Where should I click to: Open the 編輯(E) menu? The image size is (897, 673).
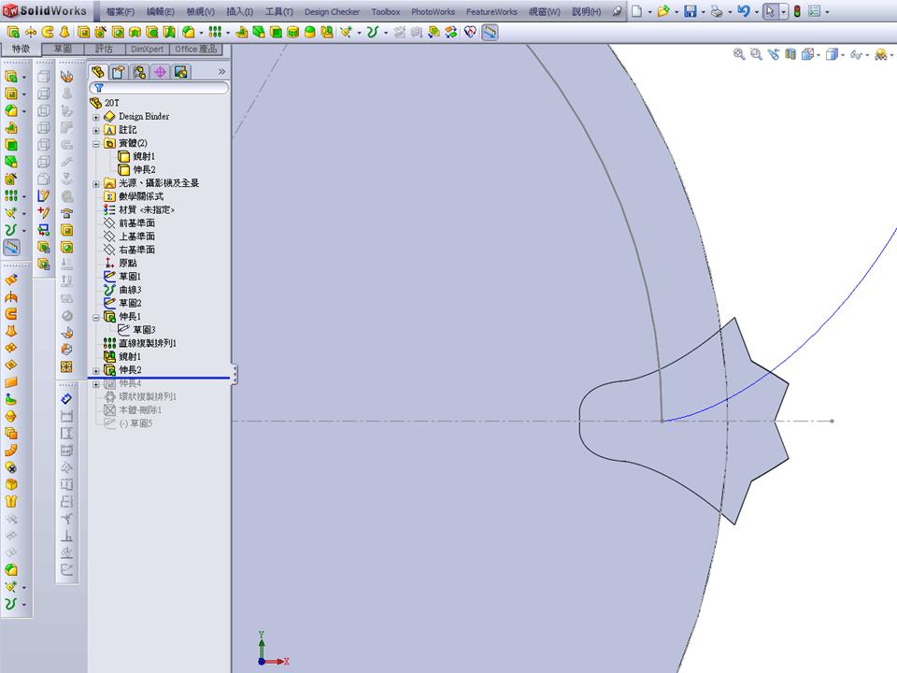tap(160, 11)
